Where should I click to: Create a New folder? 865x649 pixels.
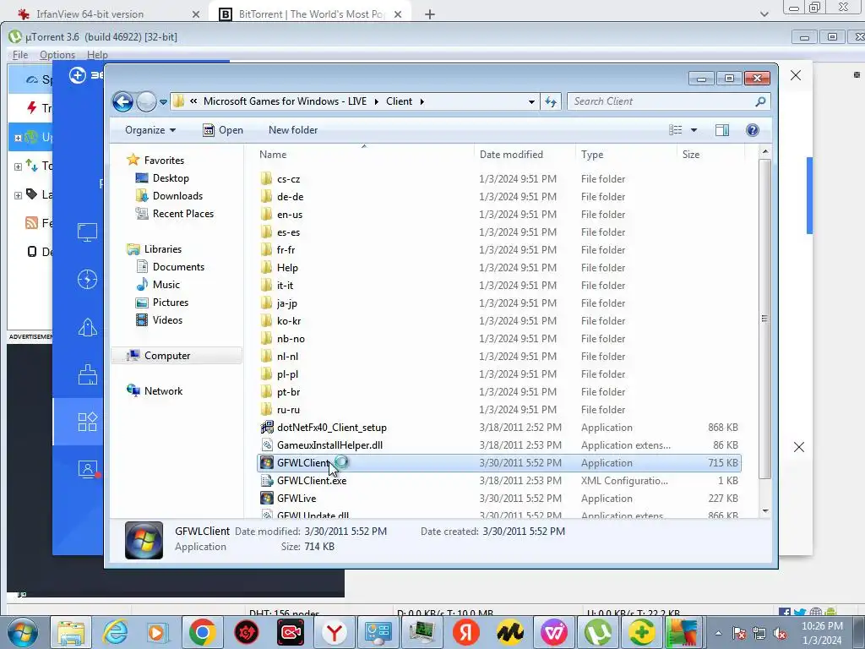(293, 130)
